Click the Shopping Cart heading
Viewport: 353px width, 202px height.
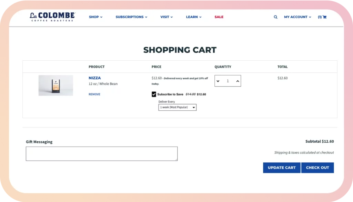(x=180, y=50)
